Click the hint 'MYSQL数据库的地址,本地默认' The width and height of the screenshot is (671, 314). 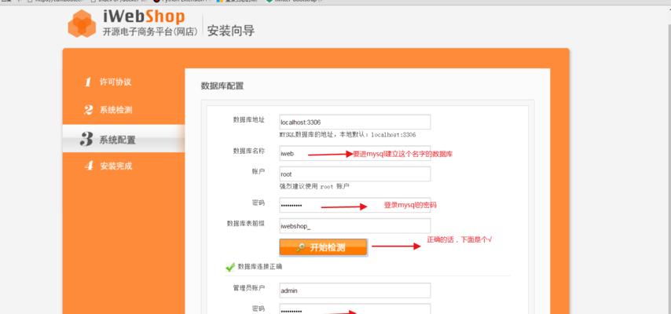(x=347, y=135)
